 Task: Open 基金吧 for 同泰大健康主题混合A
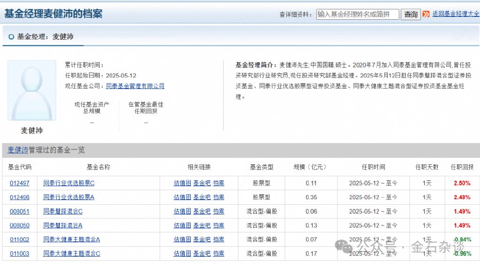point(202,239)
